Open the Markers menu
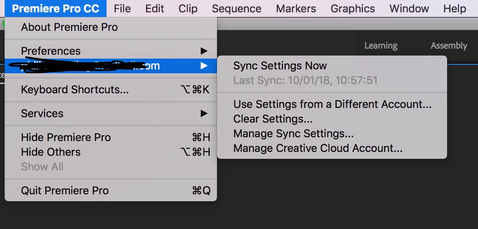The image size is (478, 229). 296,8
